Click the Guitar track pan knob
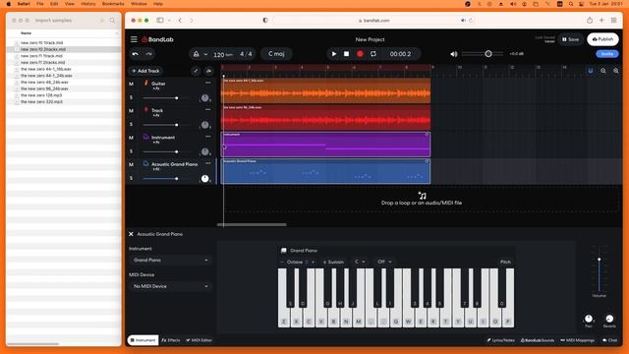The width and height of the screenshot is (629, 354). click(x=205, y=98)
